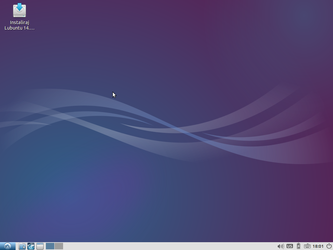
Task: Expand the application menu via Lubuntu logo
Action: 7,246
